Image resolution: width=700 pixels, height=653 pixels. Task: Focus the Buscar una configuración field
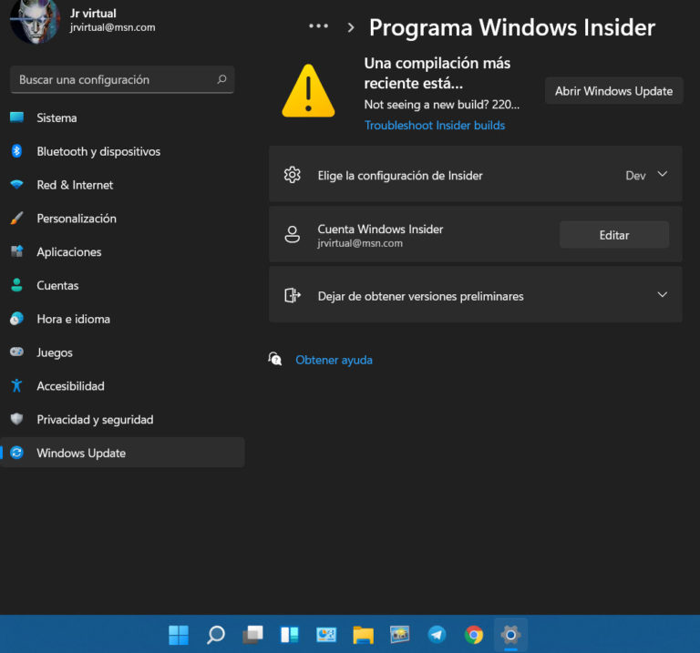[x=122, y=79]
